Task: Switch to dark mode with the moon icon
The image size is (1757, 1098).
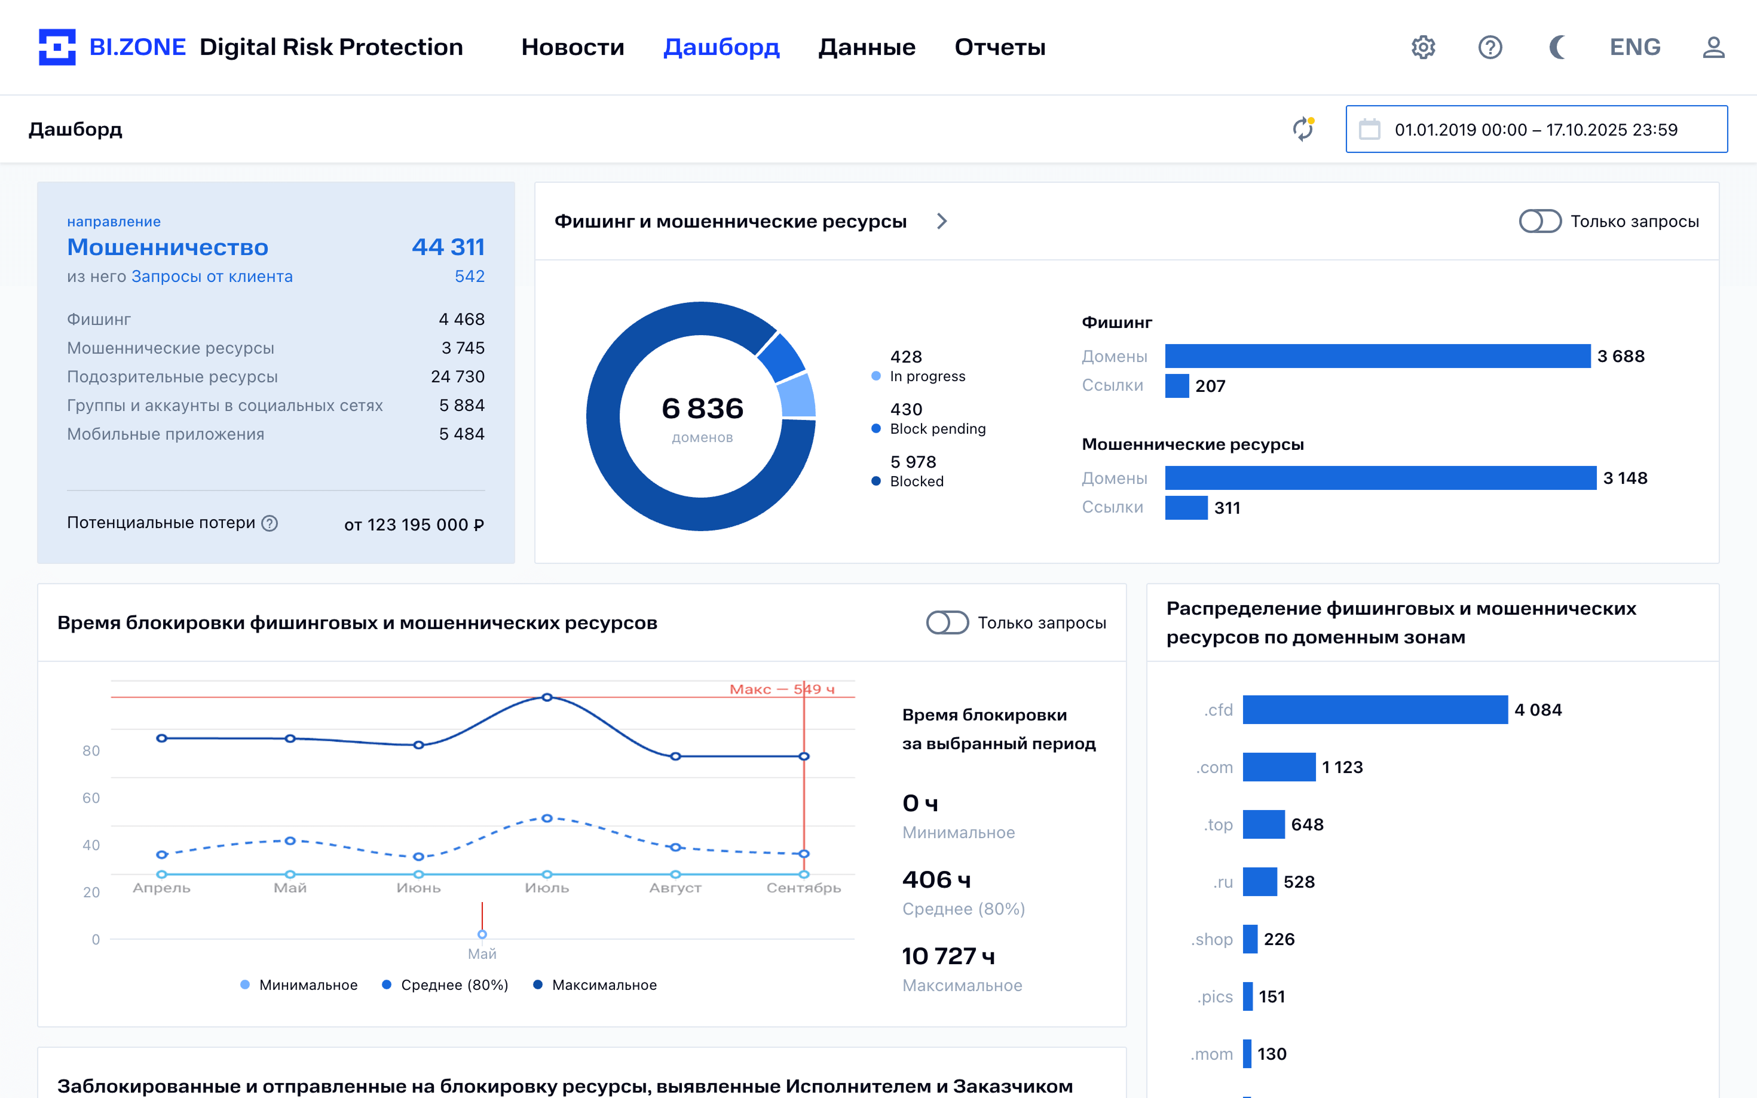Action: tap(1557, 47)
